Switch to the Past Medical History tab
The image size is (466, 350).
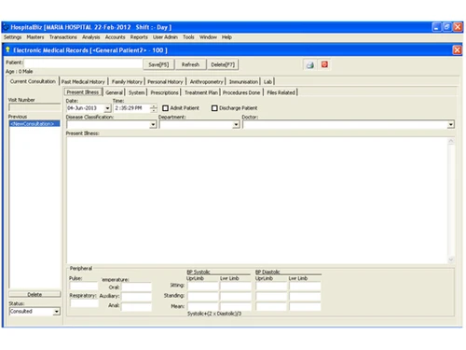tap(83, 81)
